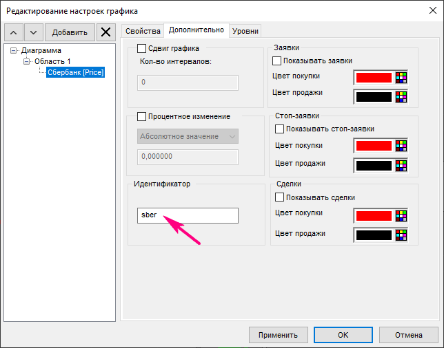
Task: Click the X delete item button
Action: click(x=105, y=32)
